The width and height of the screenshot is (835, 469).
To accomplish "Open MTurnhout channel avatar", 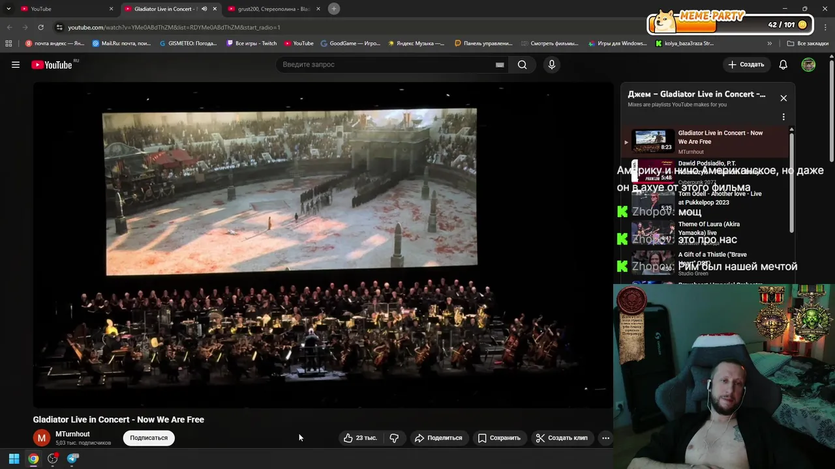I will coord(42,438).
